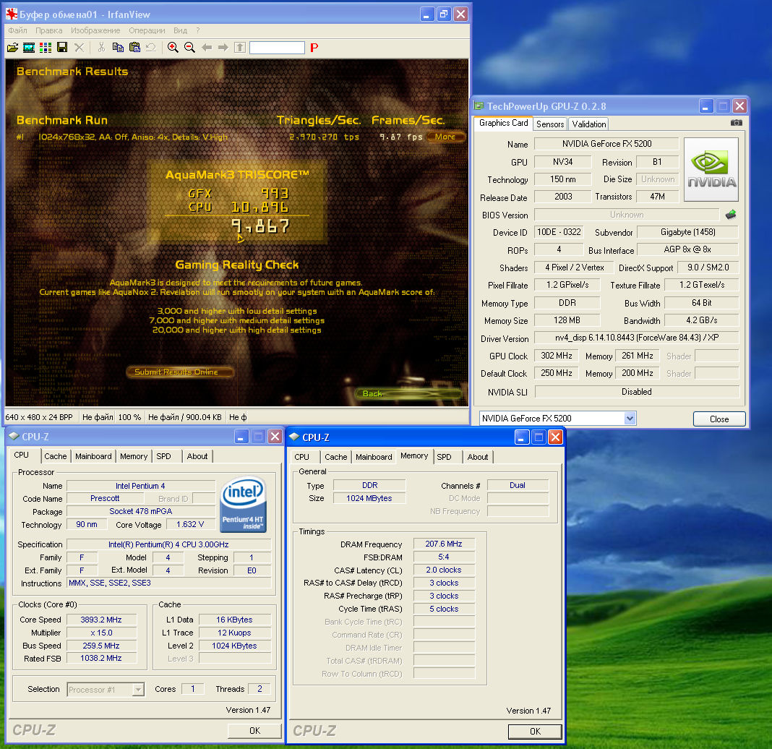The height and width of the screenshot is (749, 772).
Task: Open Cache tab in left CPU-Z window
Action: click(x=55, y=456)
